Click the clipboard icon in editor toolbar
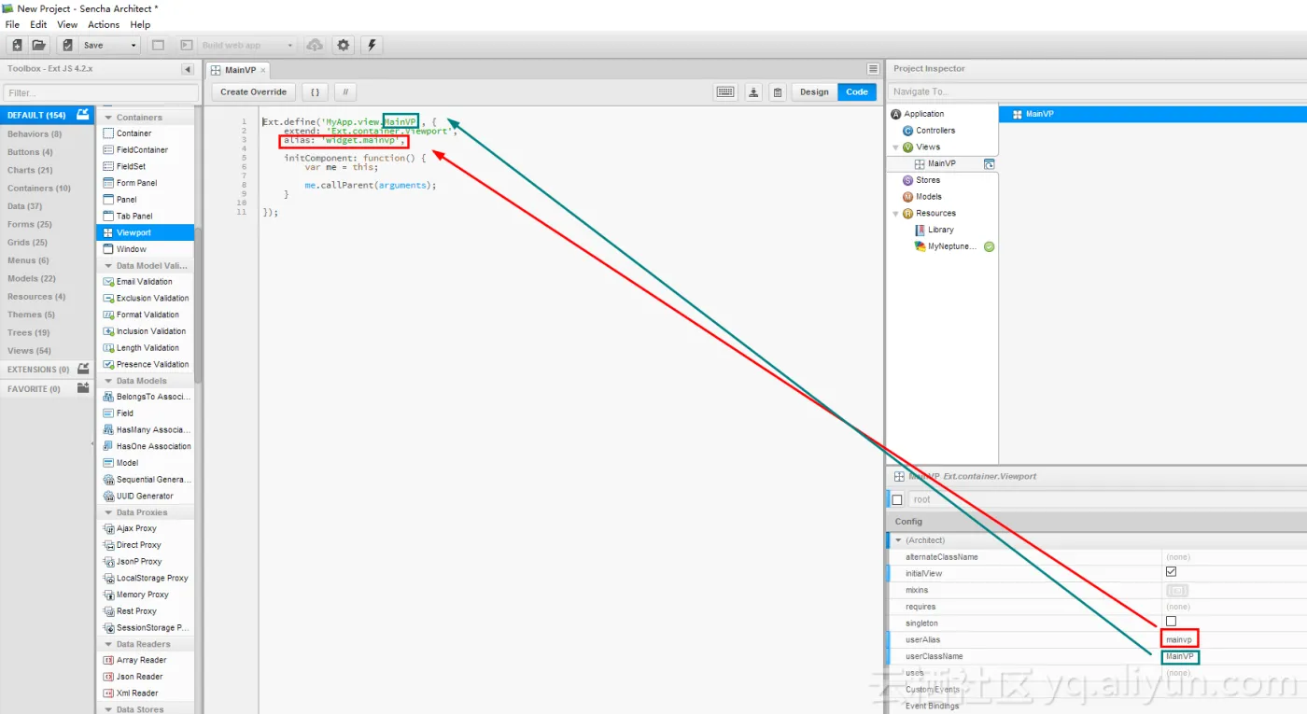Viewport: 1307px width, 714px height. [777, 91]
